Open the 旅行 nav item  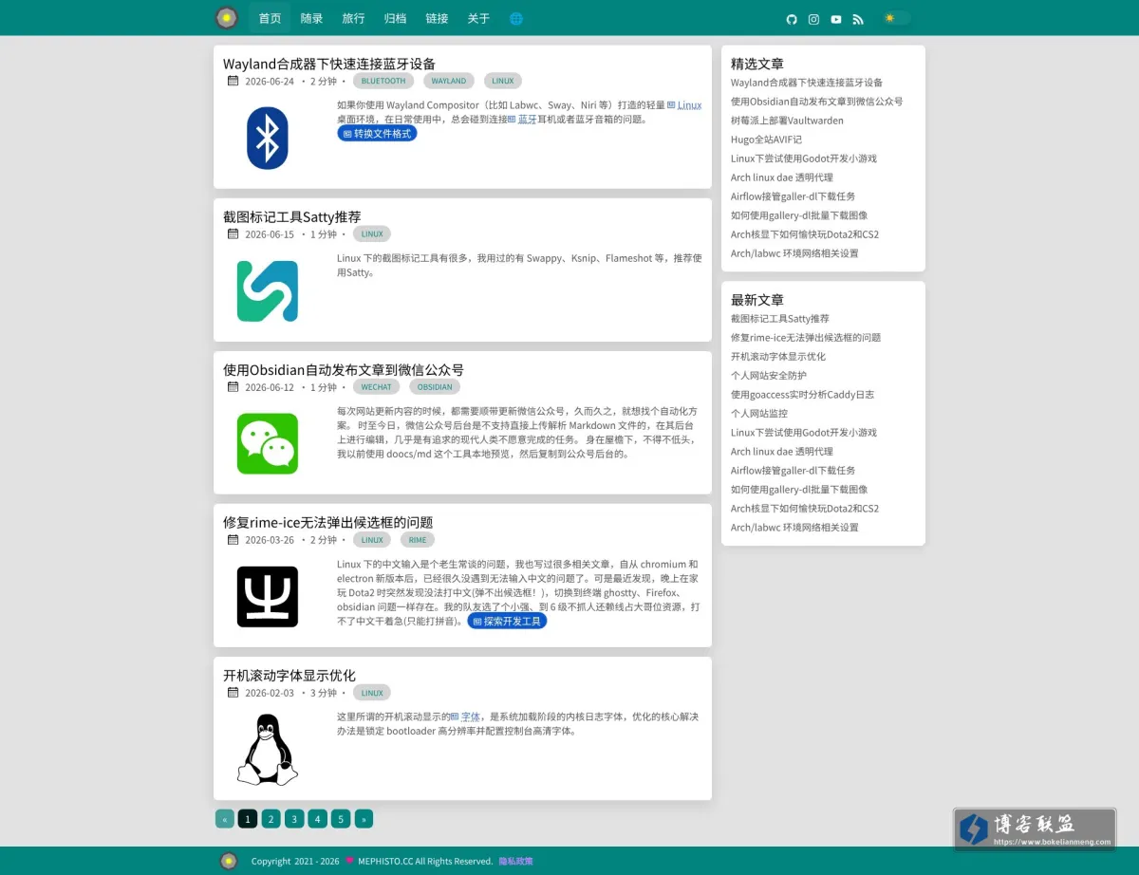pyautogui.click(x=353, y=18)
